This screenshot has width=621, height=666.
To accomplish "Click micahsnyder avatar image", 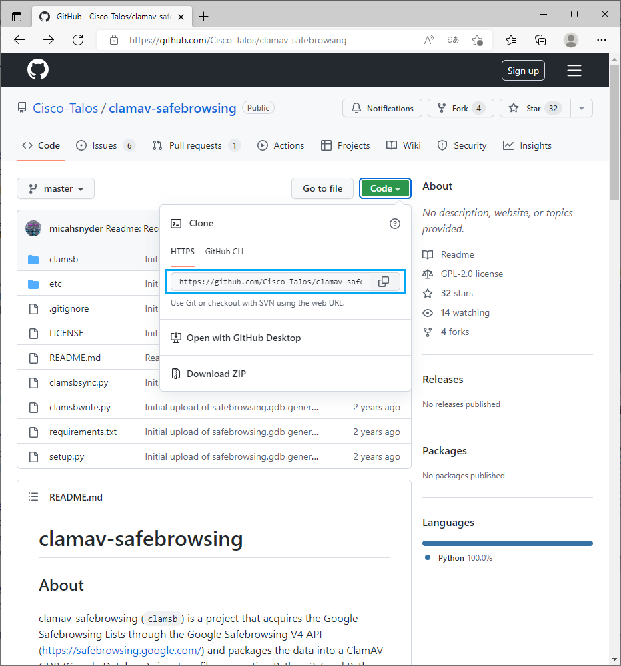I will coord(33,228).
